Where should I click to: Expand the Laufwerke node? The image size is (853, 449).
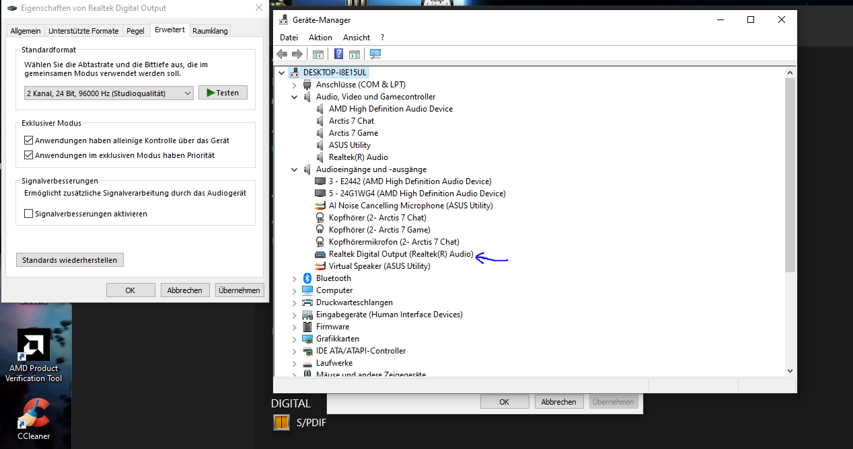click(295, 363)
